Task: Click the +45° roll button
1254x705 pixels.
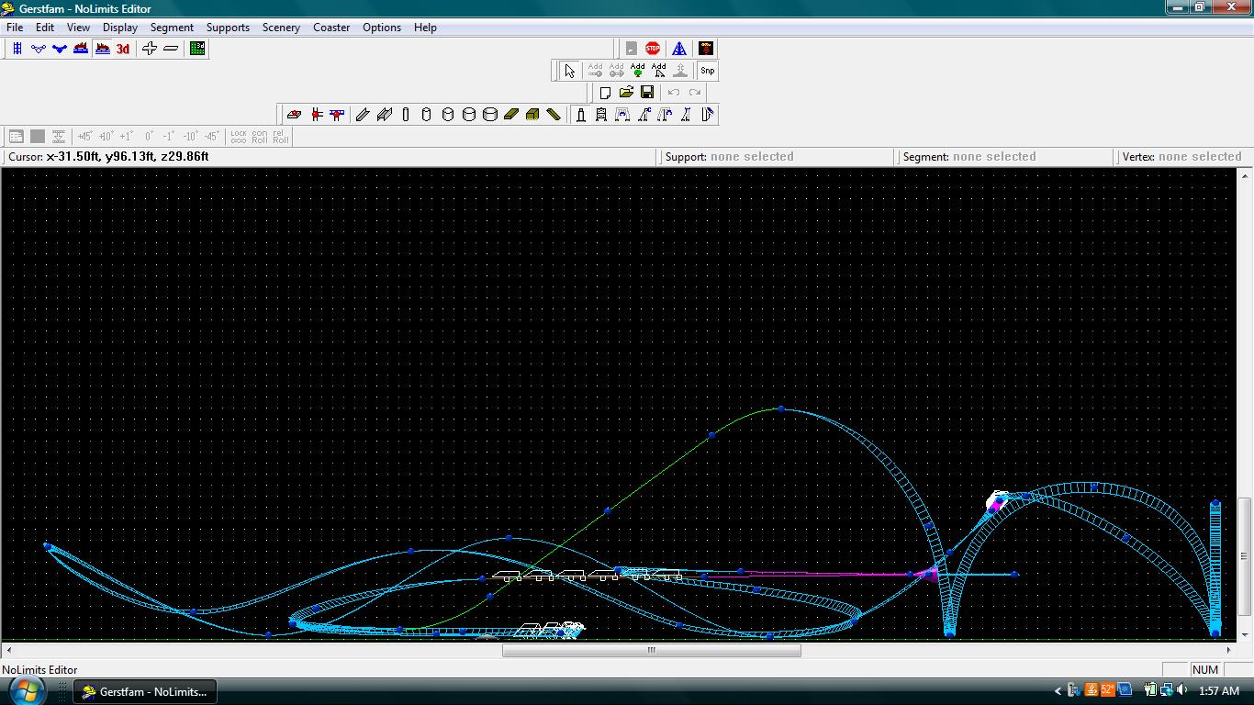Action: 84,137
